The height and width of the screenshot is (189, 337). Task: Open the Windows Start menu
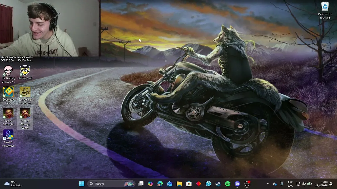pos(82,184)
